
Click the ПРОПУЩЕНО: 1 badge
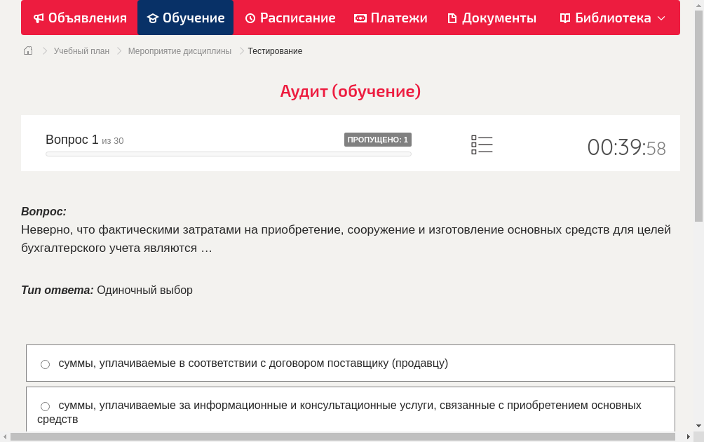click(x=379, y=140)
